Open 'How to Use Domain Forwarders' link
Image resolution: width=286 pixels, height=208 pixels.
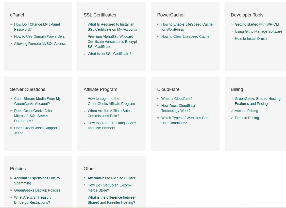(x=39, y=37)
